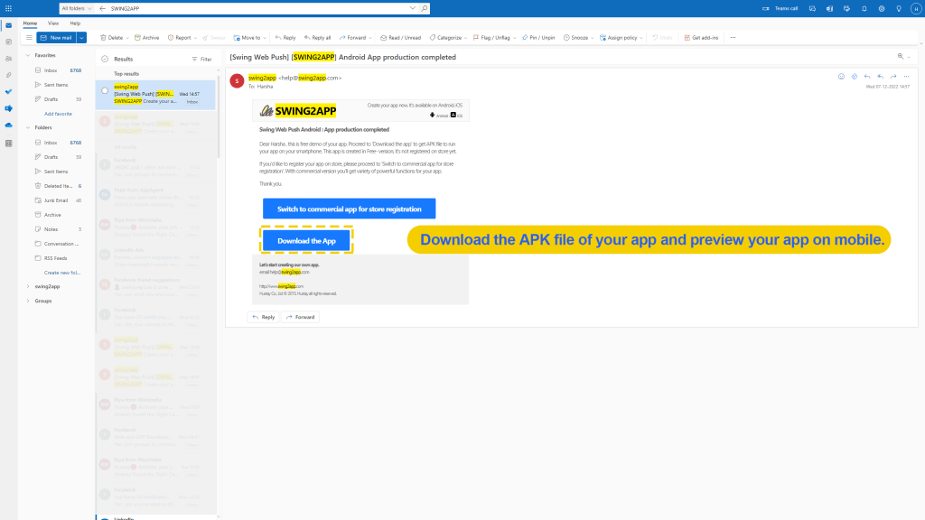This screenshot has width=925, height=520.
Task: Open the toolbar more options ellipsis
Action: click(x=733, y=38)
